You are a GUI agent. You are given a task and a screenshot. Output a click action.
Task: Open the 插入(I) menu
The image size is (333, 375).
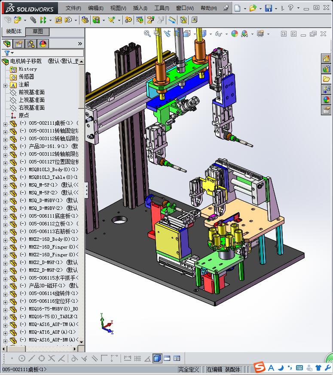(x=140, y=8)
